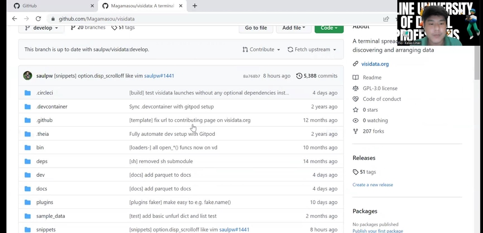Click the commits history clock icon
This screenshot has width=483, height=233.
[299, 76]
